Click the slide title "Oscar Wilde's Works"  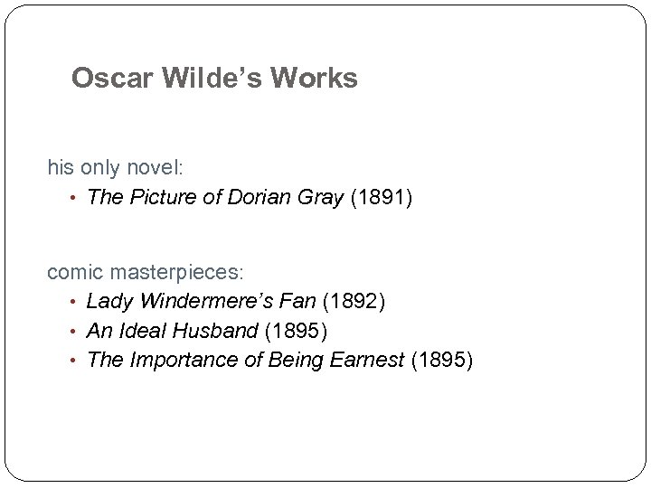[x=214, y=79]
